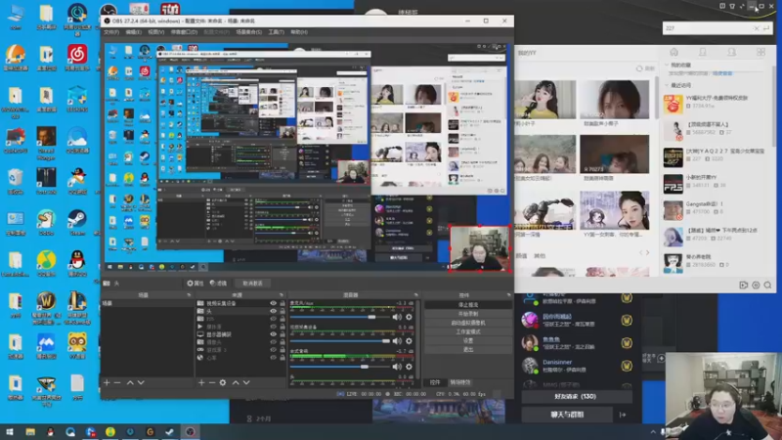
Task: Mute the 麦克风/Aux track speaker icon
Action: (x=397, y=317)
